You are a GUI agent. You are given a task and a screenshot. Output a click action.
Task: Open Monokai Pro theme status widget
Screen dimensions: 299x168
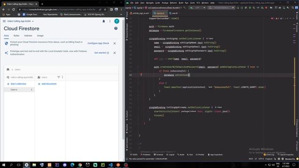click(290, 159)
